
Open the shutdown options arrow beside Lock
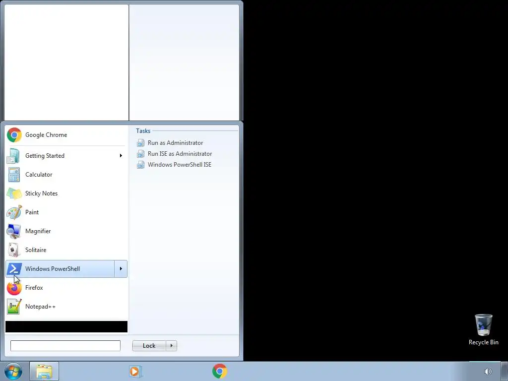(171, 346)
